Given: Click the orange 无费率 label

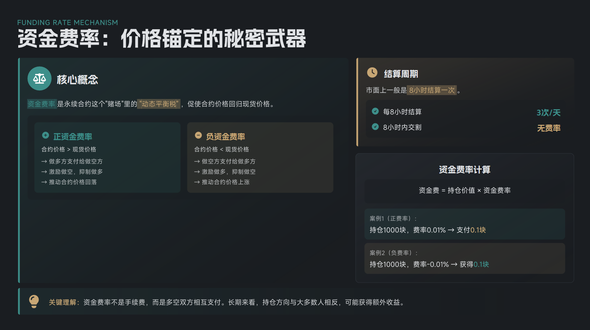Looking at the screenshot, I should click(548, 128).
